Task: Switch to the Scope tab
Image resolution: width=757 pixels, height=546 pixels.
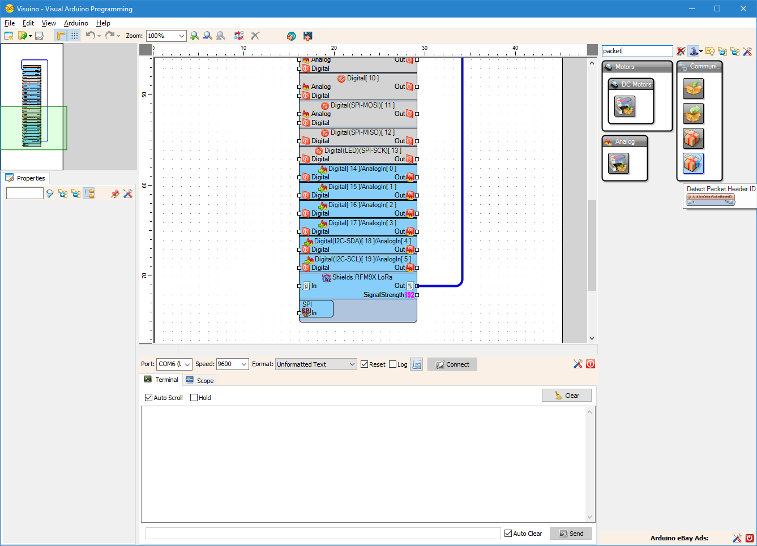Action: pyautogui.click(x=199, y=380)
